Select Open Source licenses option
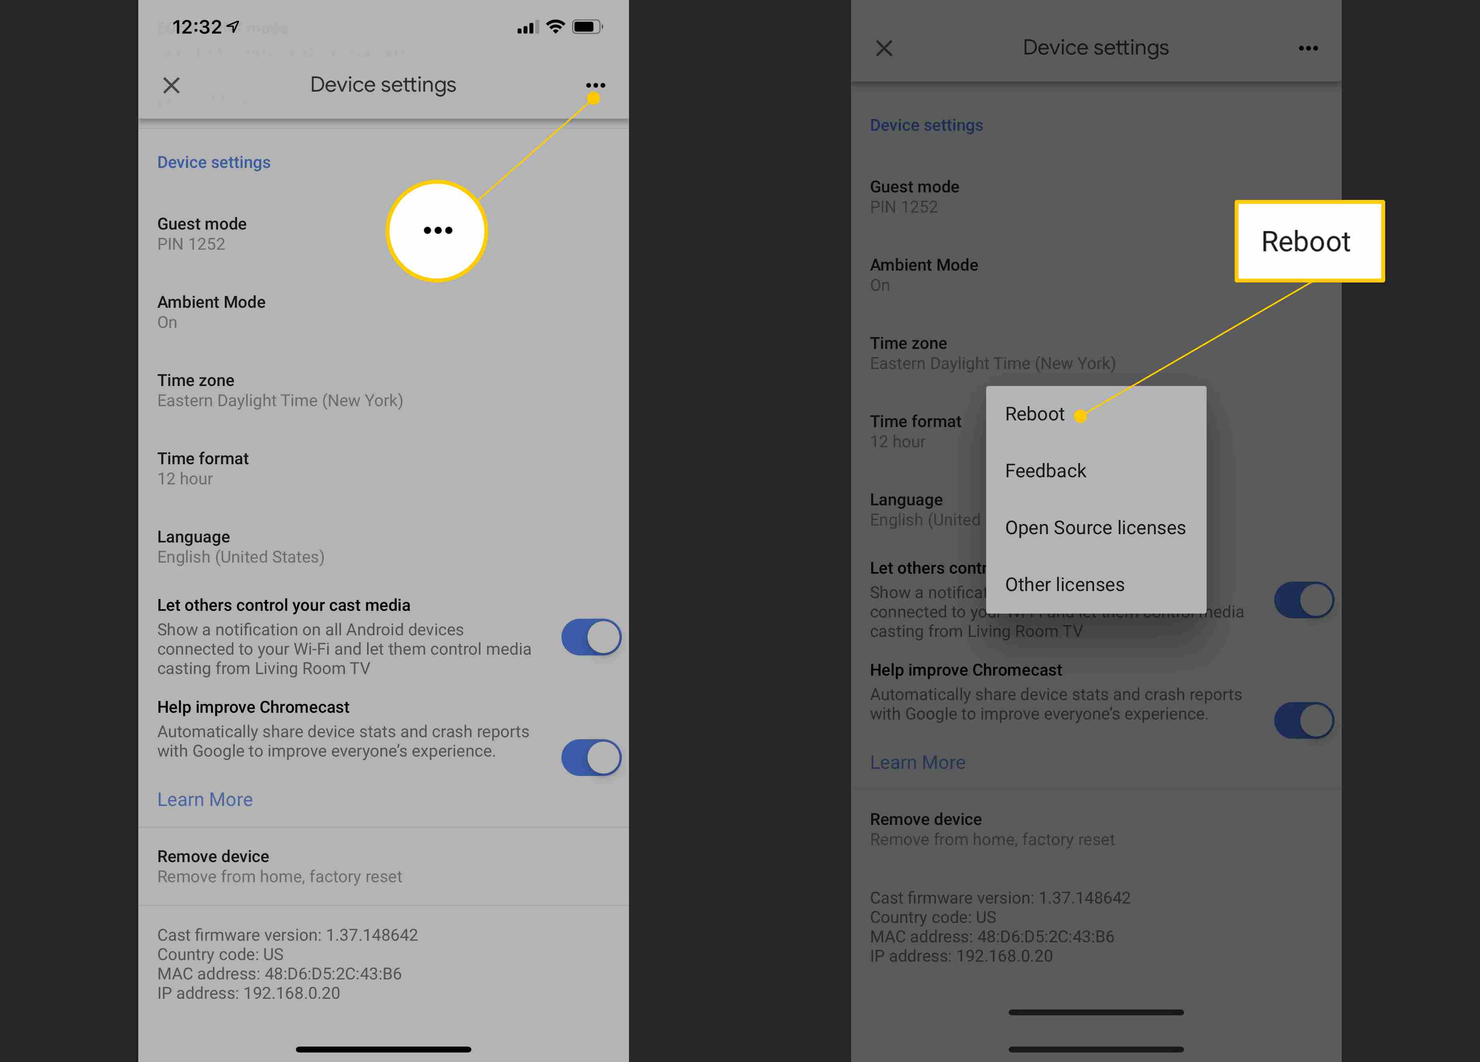The height and width of the screenshot is (1062, 1480). (x=1095, y=527)
